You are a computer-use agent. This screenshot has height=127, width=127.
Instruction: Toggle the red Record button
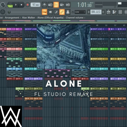click(27, 5)
